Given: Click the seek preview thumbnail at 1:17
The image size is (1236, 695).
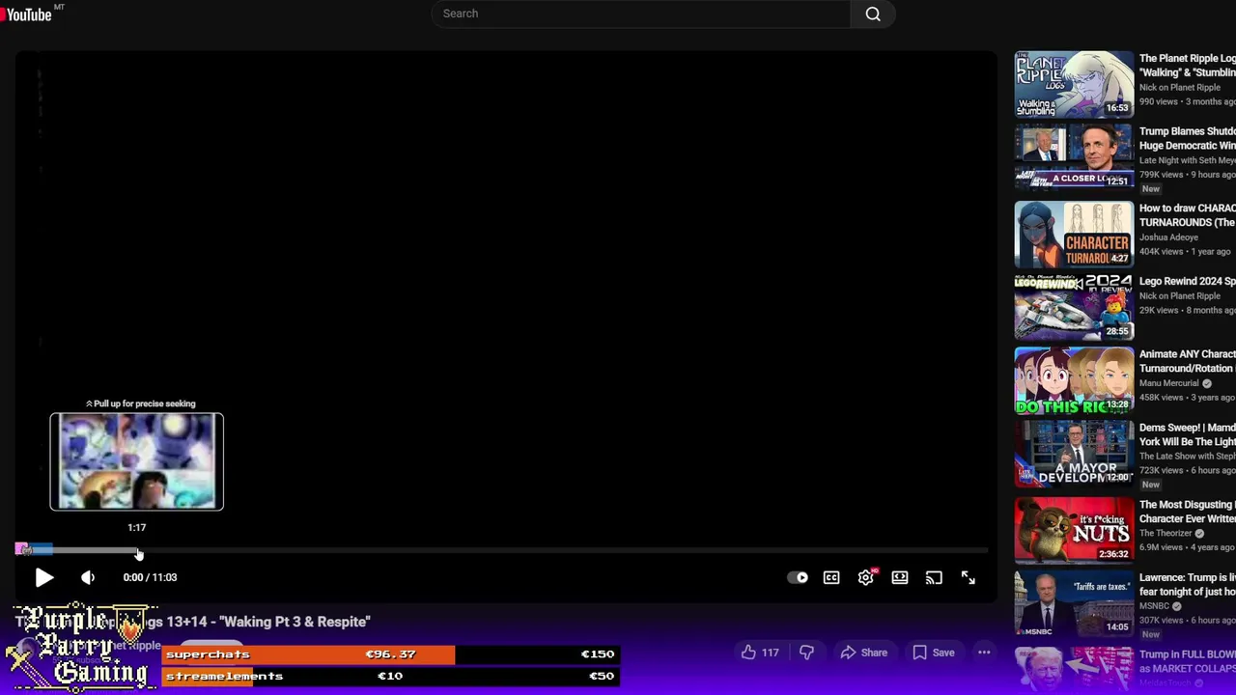Looking at the screenshot, I should click(136, 461).
